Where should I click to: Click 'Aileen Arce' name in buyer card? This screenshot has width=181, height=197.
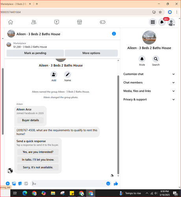[24, 110]
